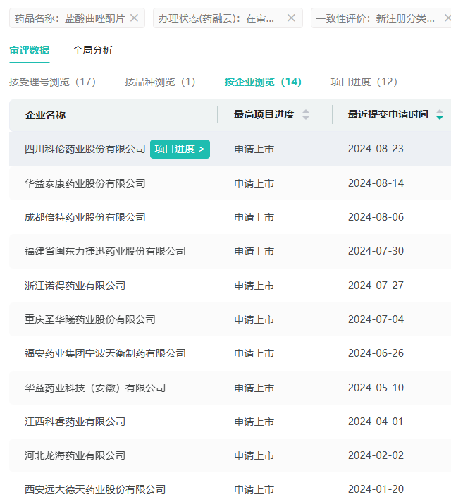The width and height of the screenshot is (451, 502).
Task: Switch to 项目进度 (12) view
Action: (364, 82)
